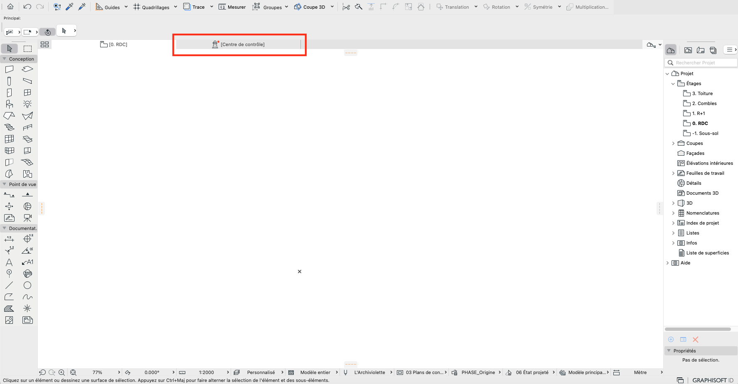Select the Wall tool in Conception

coord(9,69)
